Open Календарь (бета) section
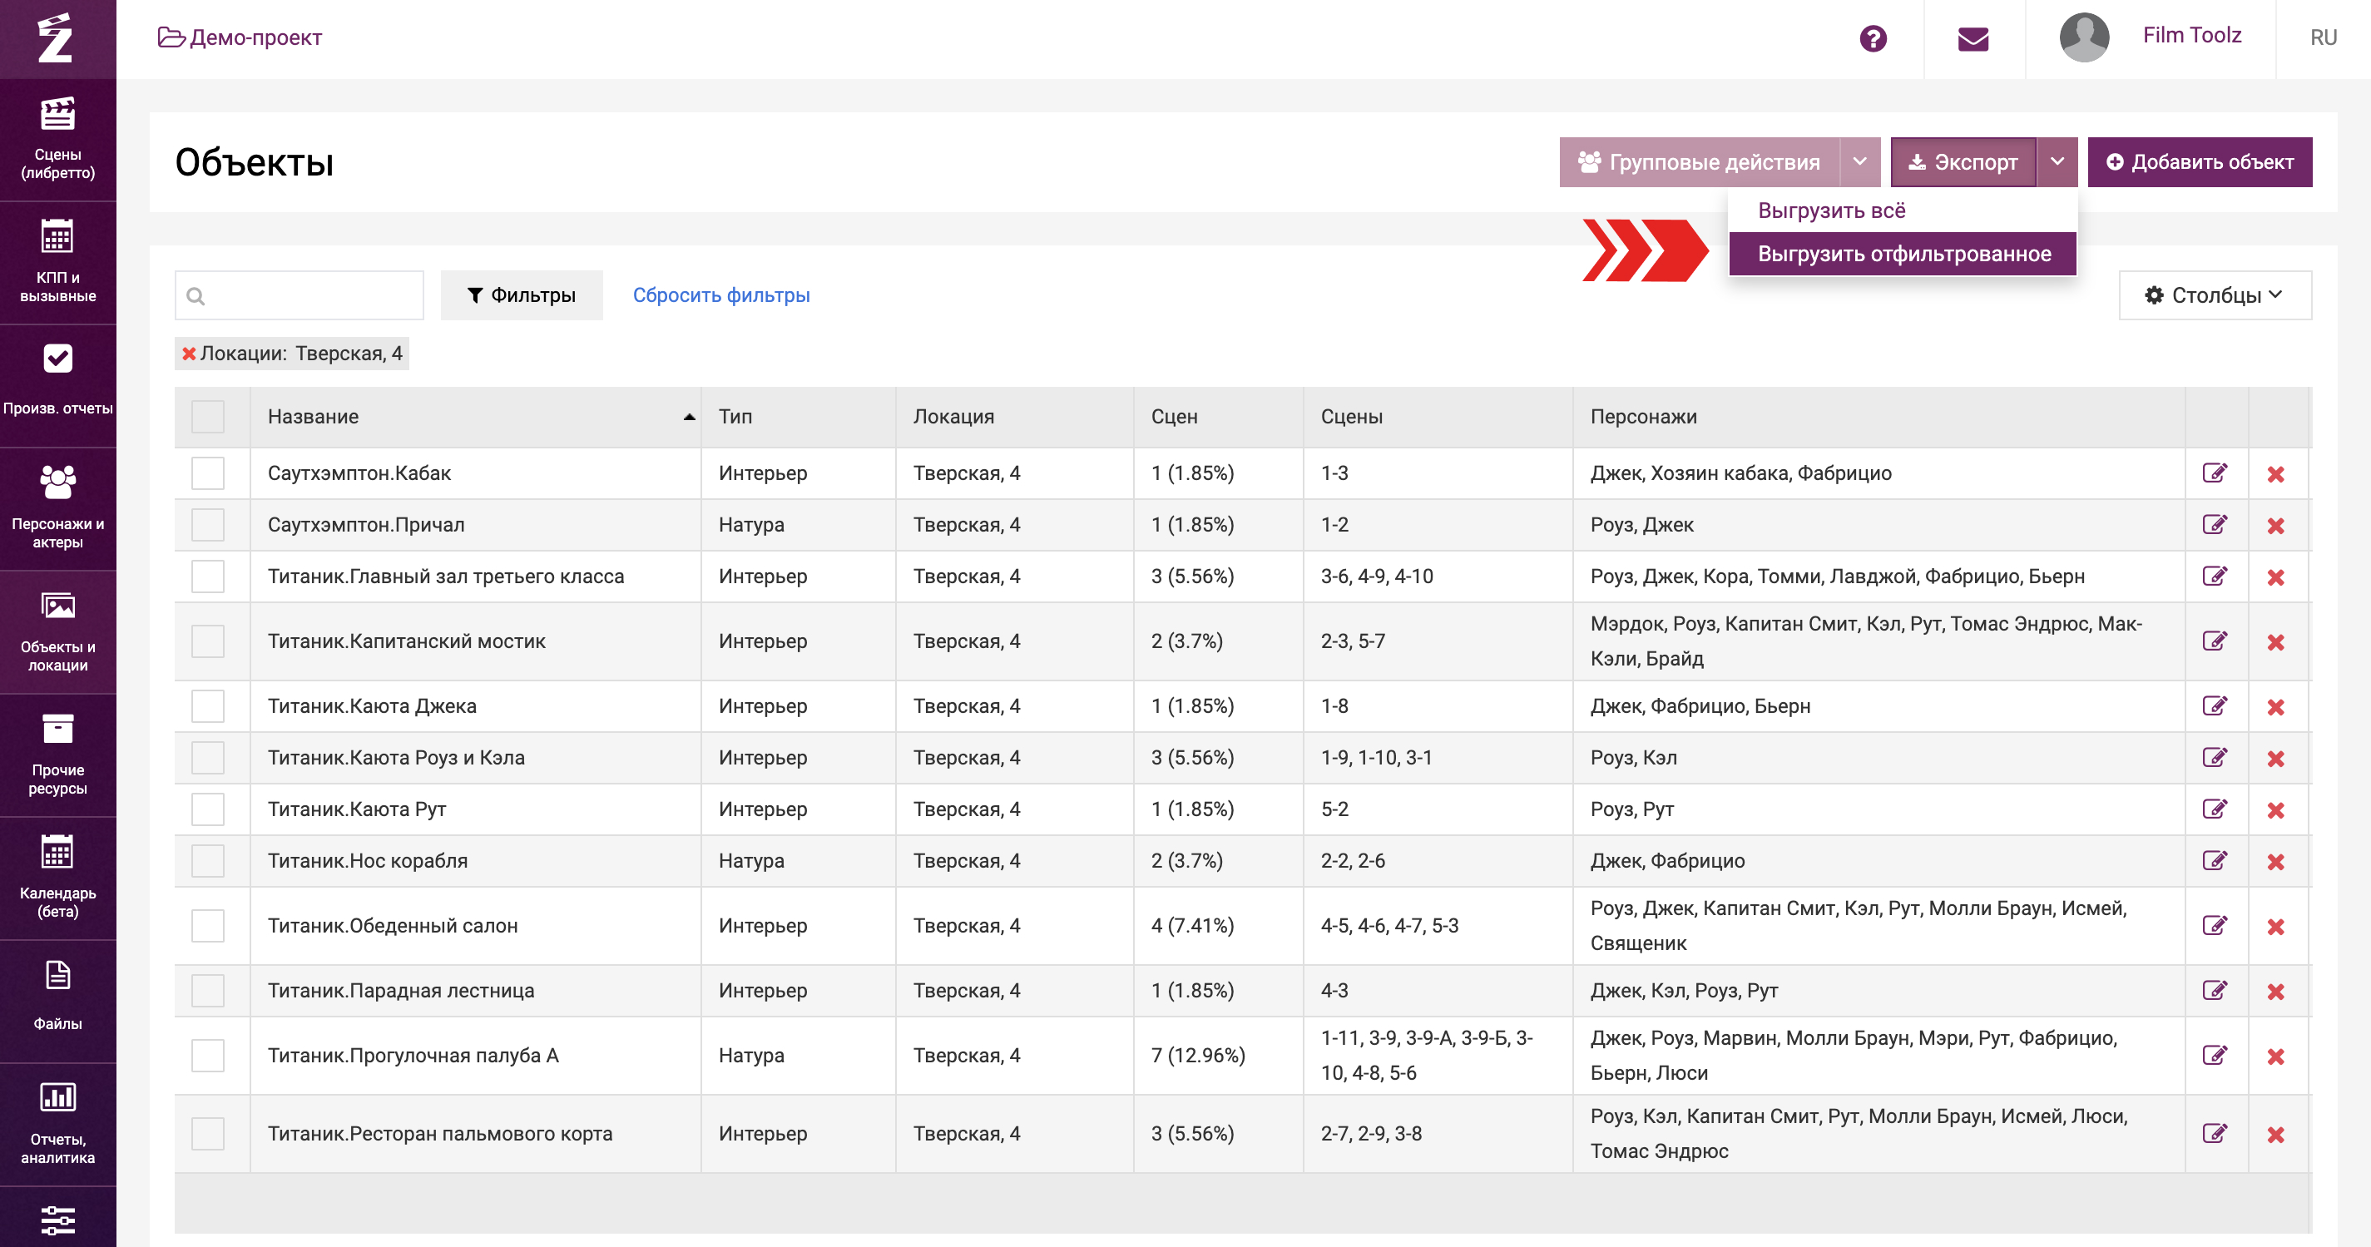2371x1247 pixels. pos(58,878)
